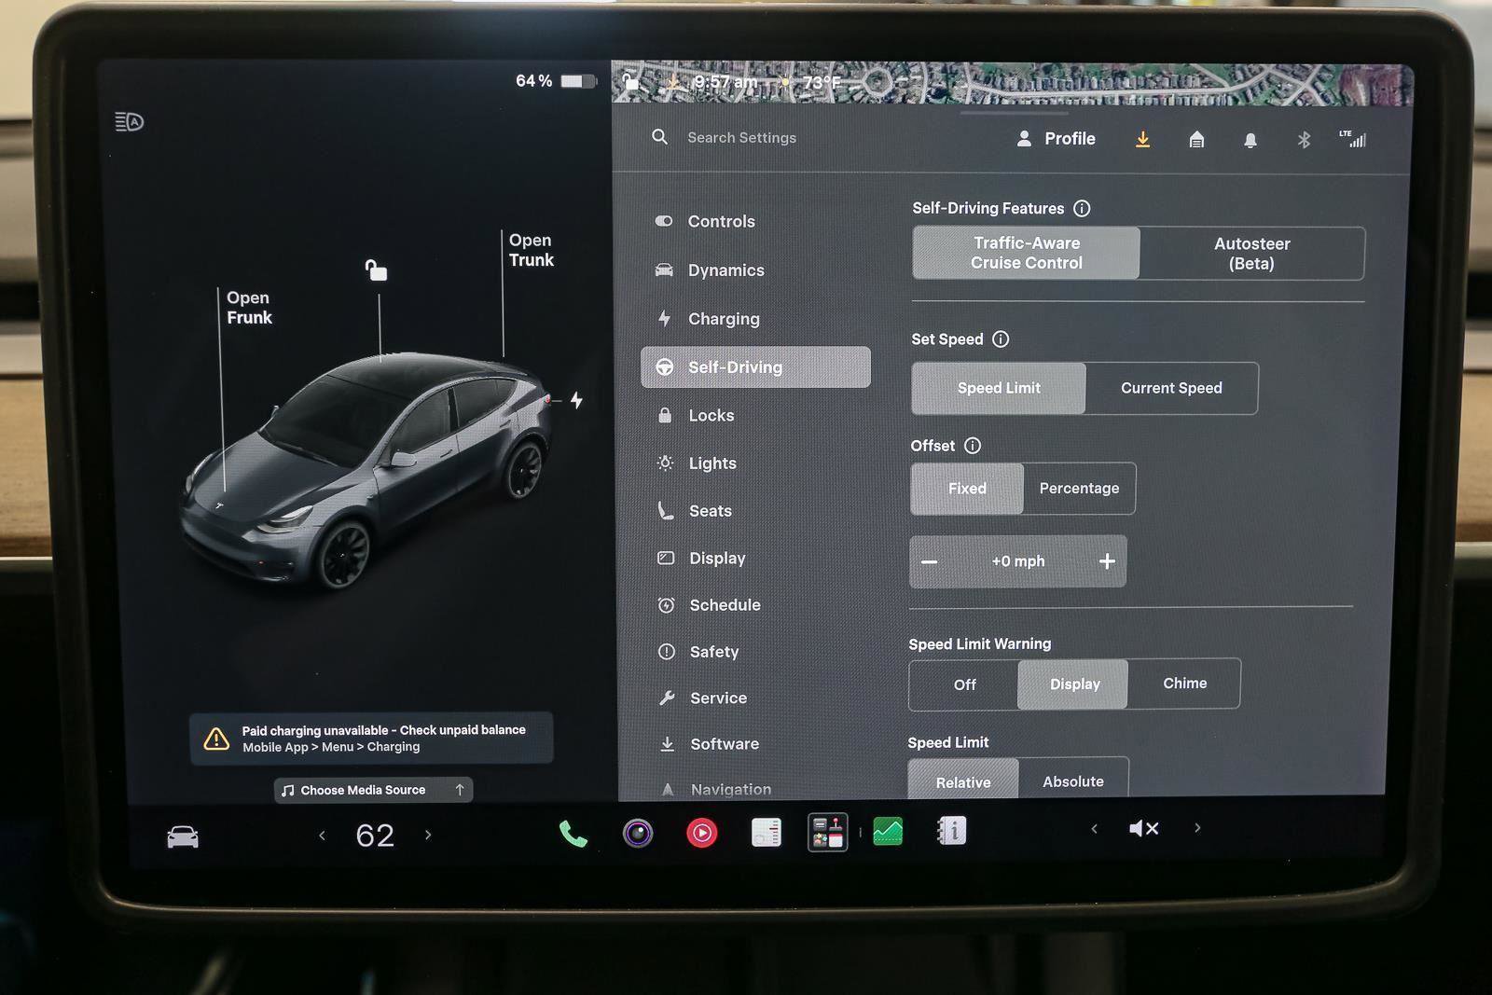Screen dimensions: 1492x995
Task: Unmute using the speaker volume icon
Action: click(x=1143, y=828)
